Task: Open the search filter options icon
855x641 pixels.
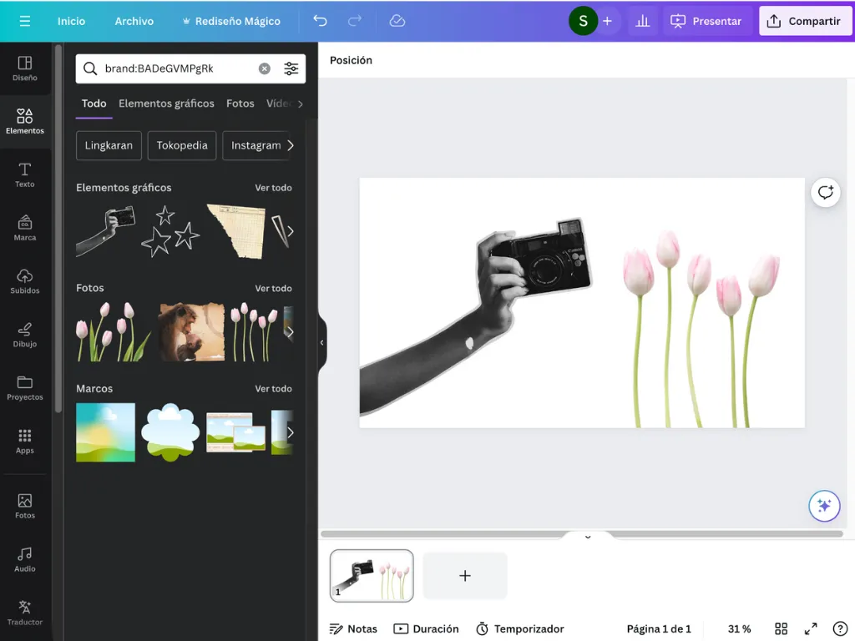Action: [x=291, y=68]
